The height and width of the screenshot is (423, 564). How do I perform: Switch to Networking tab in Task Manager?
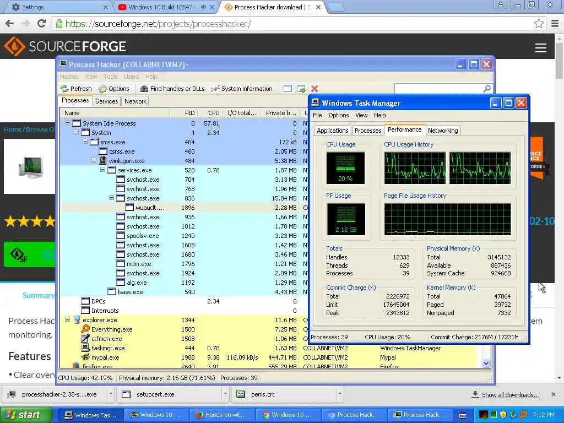point(443,131)
